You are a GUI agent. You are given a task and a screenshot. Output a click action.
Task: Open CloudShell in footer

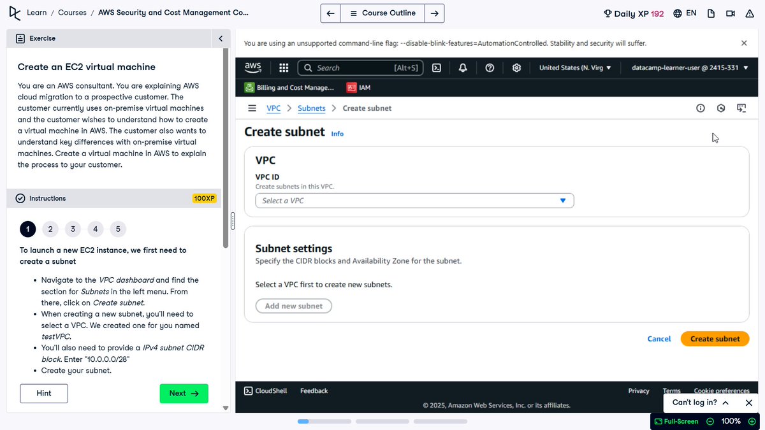pyautogui.click(x=266, y=391)
